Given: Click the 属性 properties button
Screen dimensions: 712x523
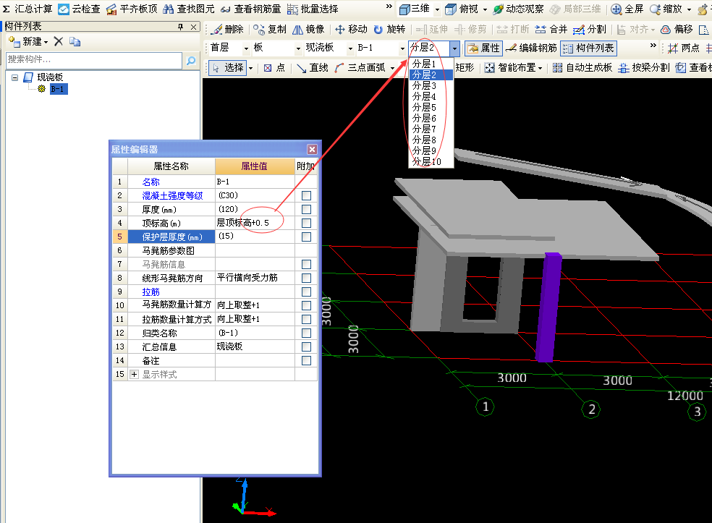Looking at the screenshot, I should coord(483,48).
